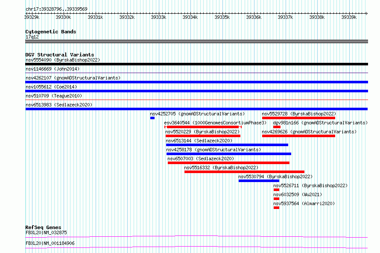Screen dimensions: 380x253
Task: Select the blue nsv1055612 variant bar
Action: [196, 91]
